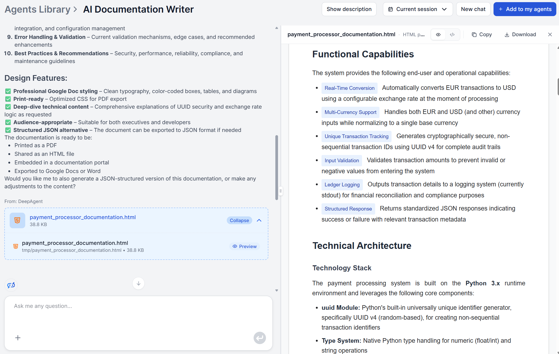
Task: Switch to HTML source code view
Action: click(x=452, y=35)
